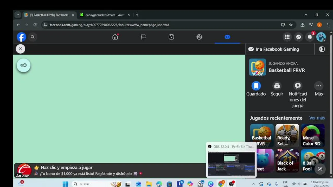Click browser back arrow
The height and width of the screenshot is (187, 333).
[x=18, y=25]
